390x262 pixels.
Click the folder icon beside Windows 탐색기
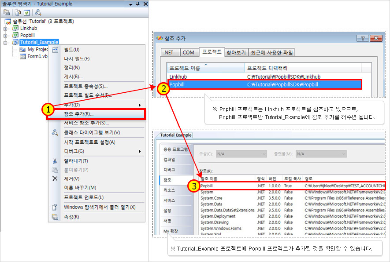[55, 207]
